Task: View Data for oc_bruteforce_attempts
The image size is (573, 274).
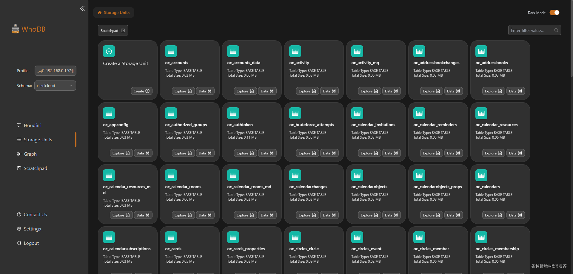Action: 329,153
